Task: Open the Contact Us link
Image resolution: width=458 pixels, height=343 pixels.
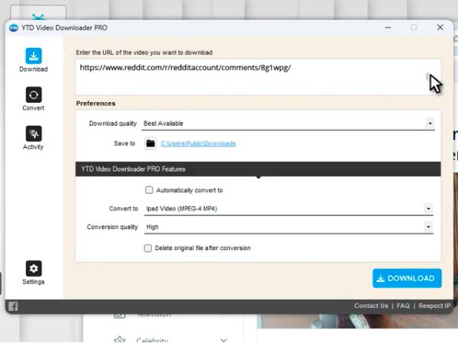Action: (x=371, y=306)
